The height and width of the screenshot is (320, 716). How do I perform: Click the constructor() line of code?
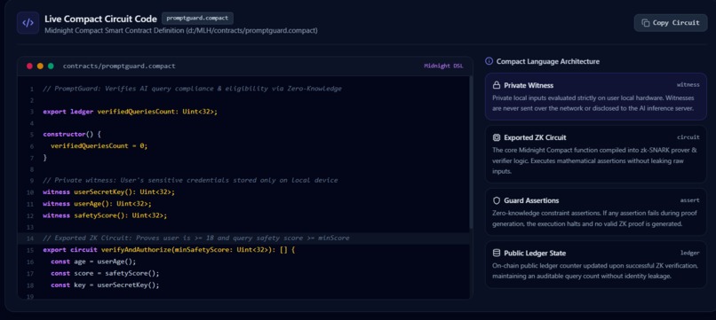pyautogui.click(x=72, y=135)
